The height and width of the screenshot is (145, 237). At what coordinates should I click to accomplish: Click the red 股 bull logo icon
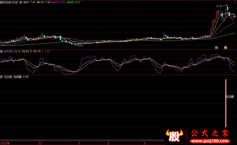[x=175, y=136]
